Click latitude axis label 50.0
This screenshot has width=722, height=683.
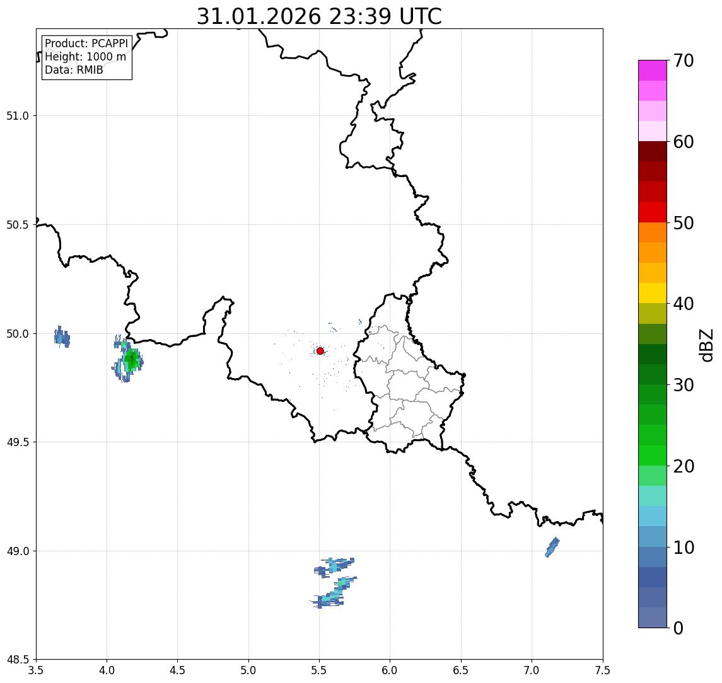18,334
